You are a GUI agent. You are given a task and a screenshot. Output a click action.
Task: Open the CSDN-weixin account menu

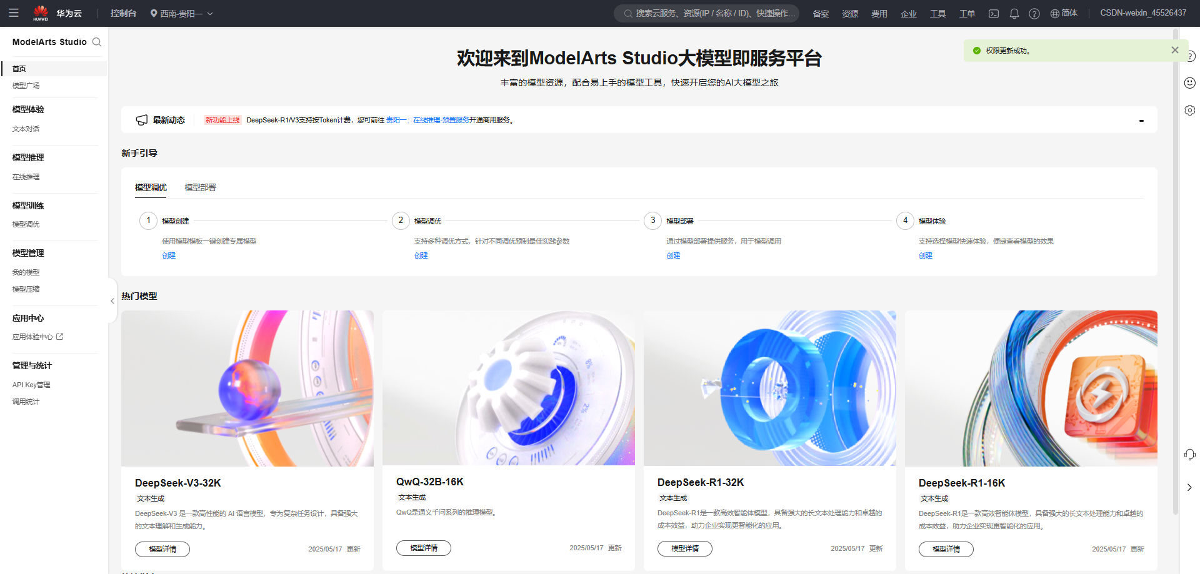(x=1143, y=13)
